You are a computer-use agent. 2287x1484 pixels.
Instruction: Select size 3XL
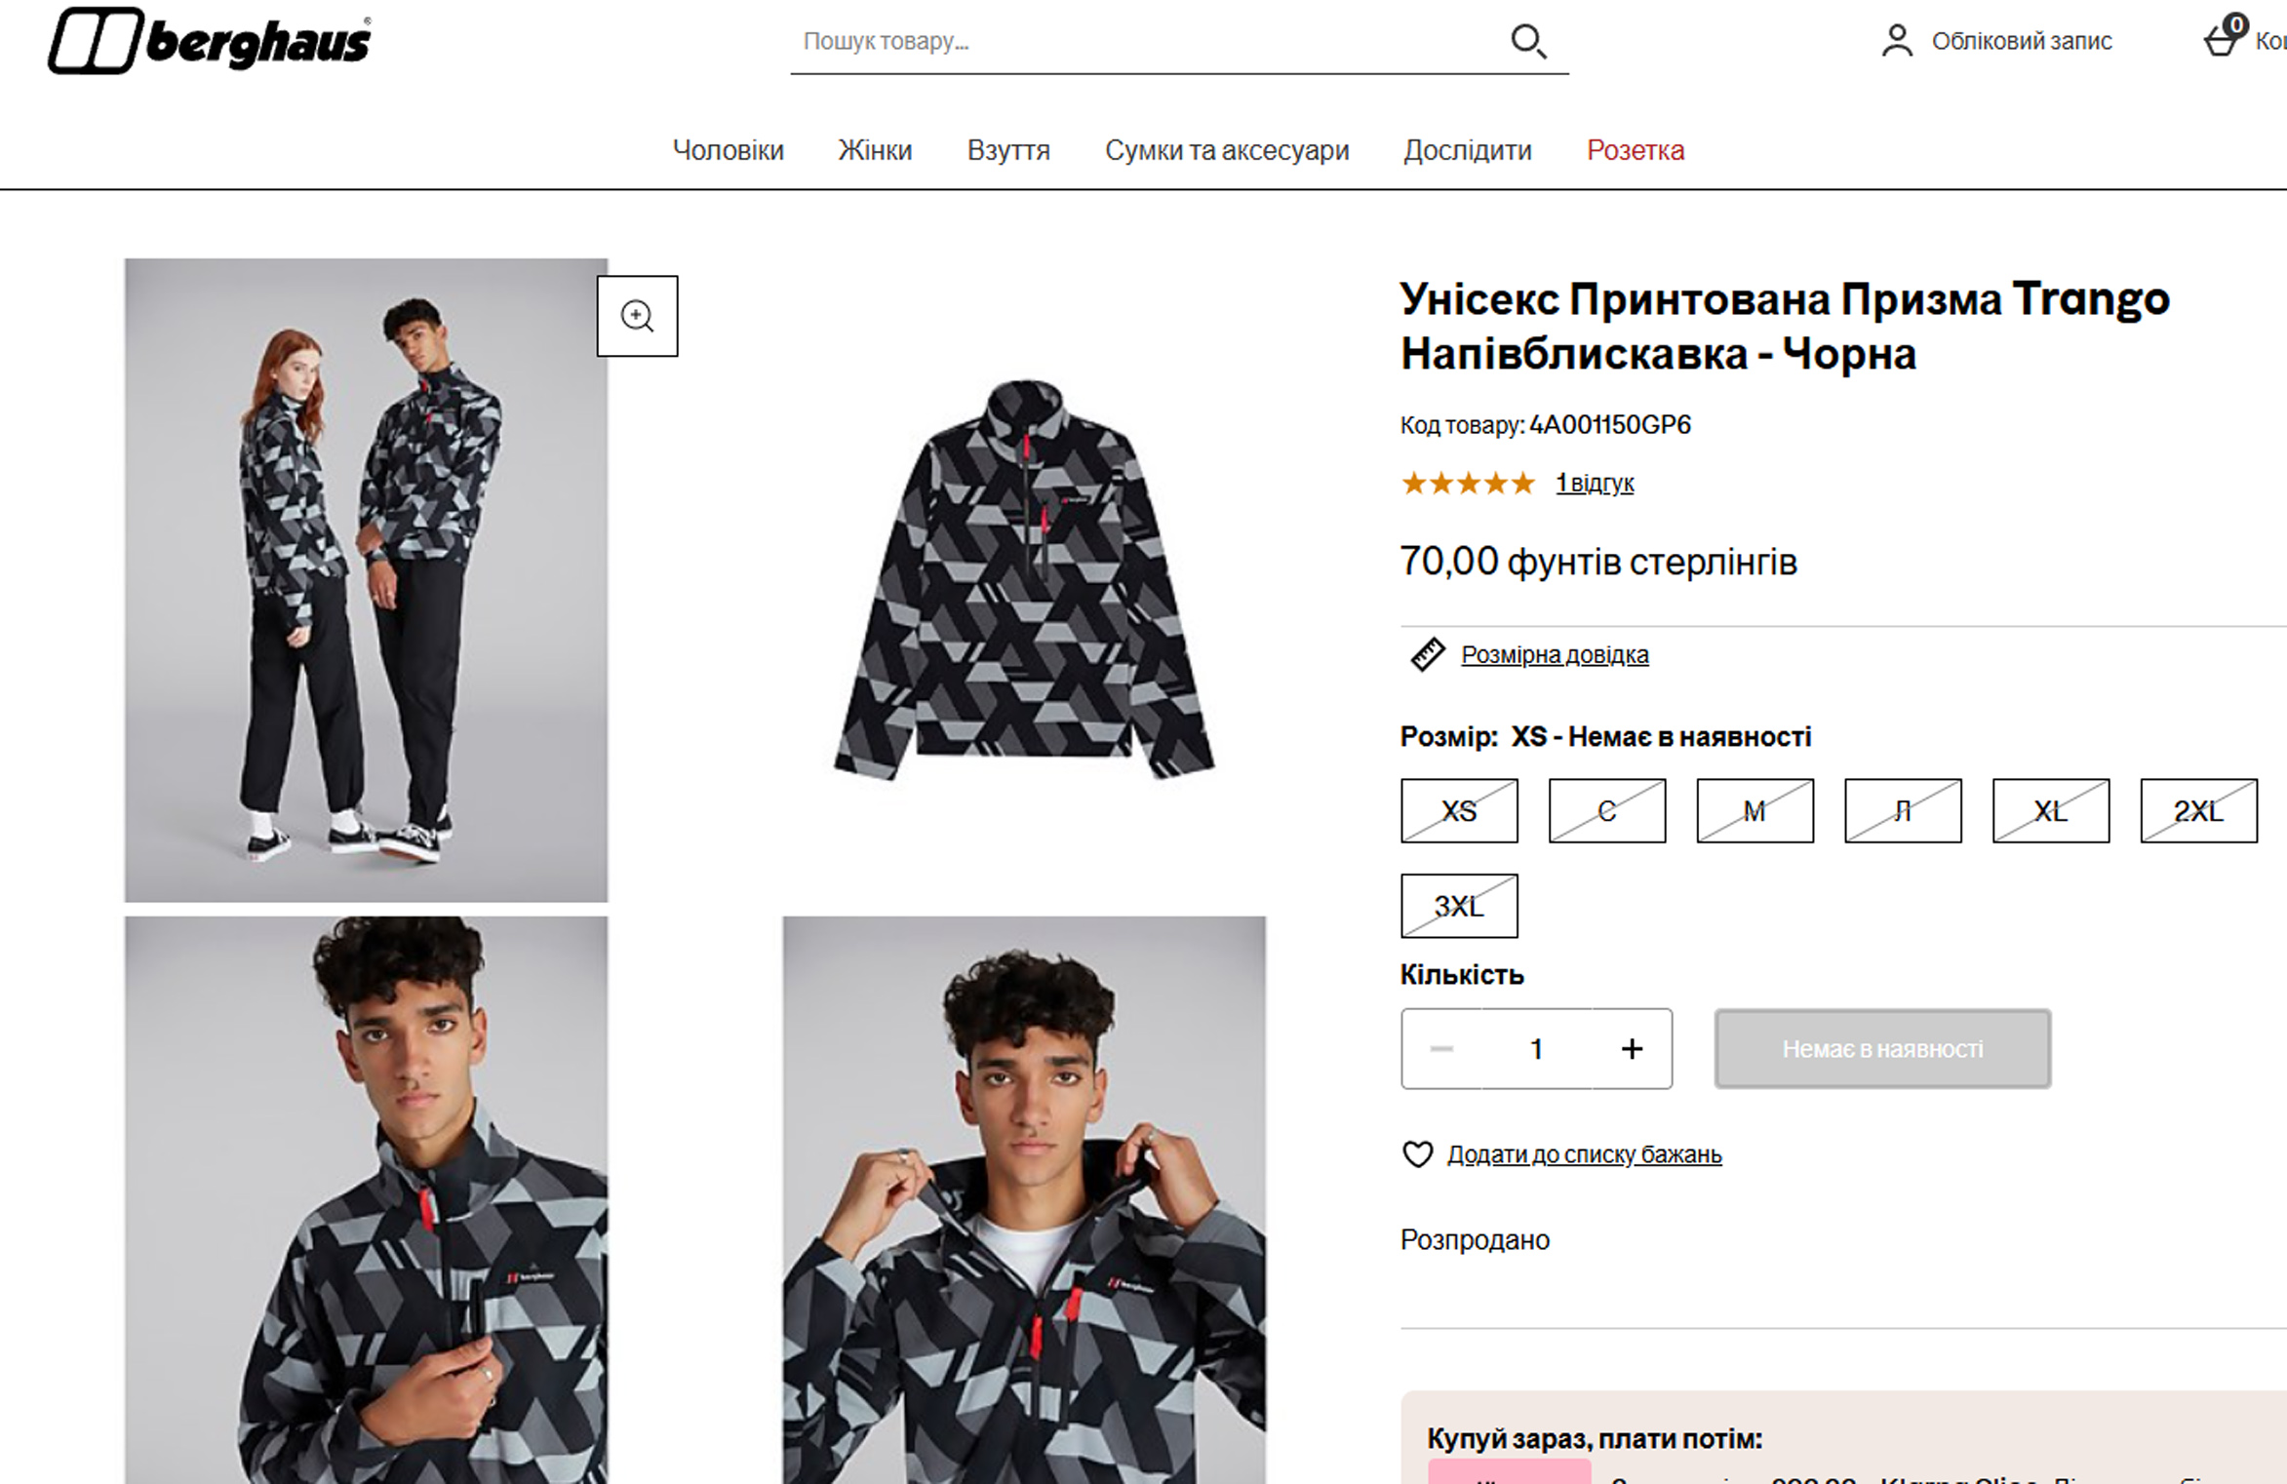(1459, 906)
